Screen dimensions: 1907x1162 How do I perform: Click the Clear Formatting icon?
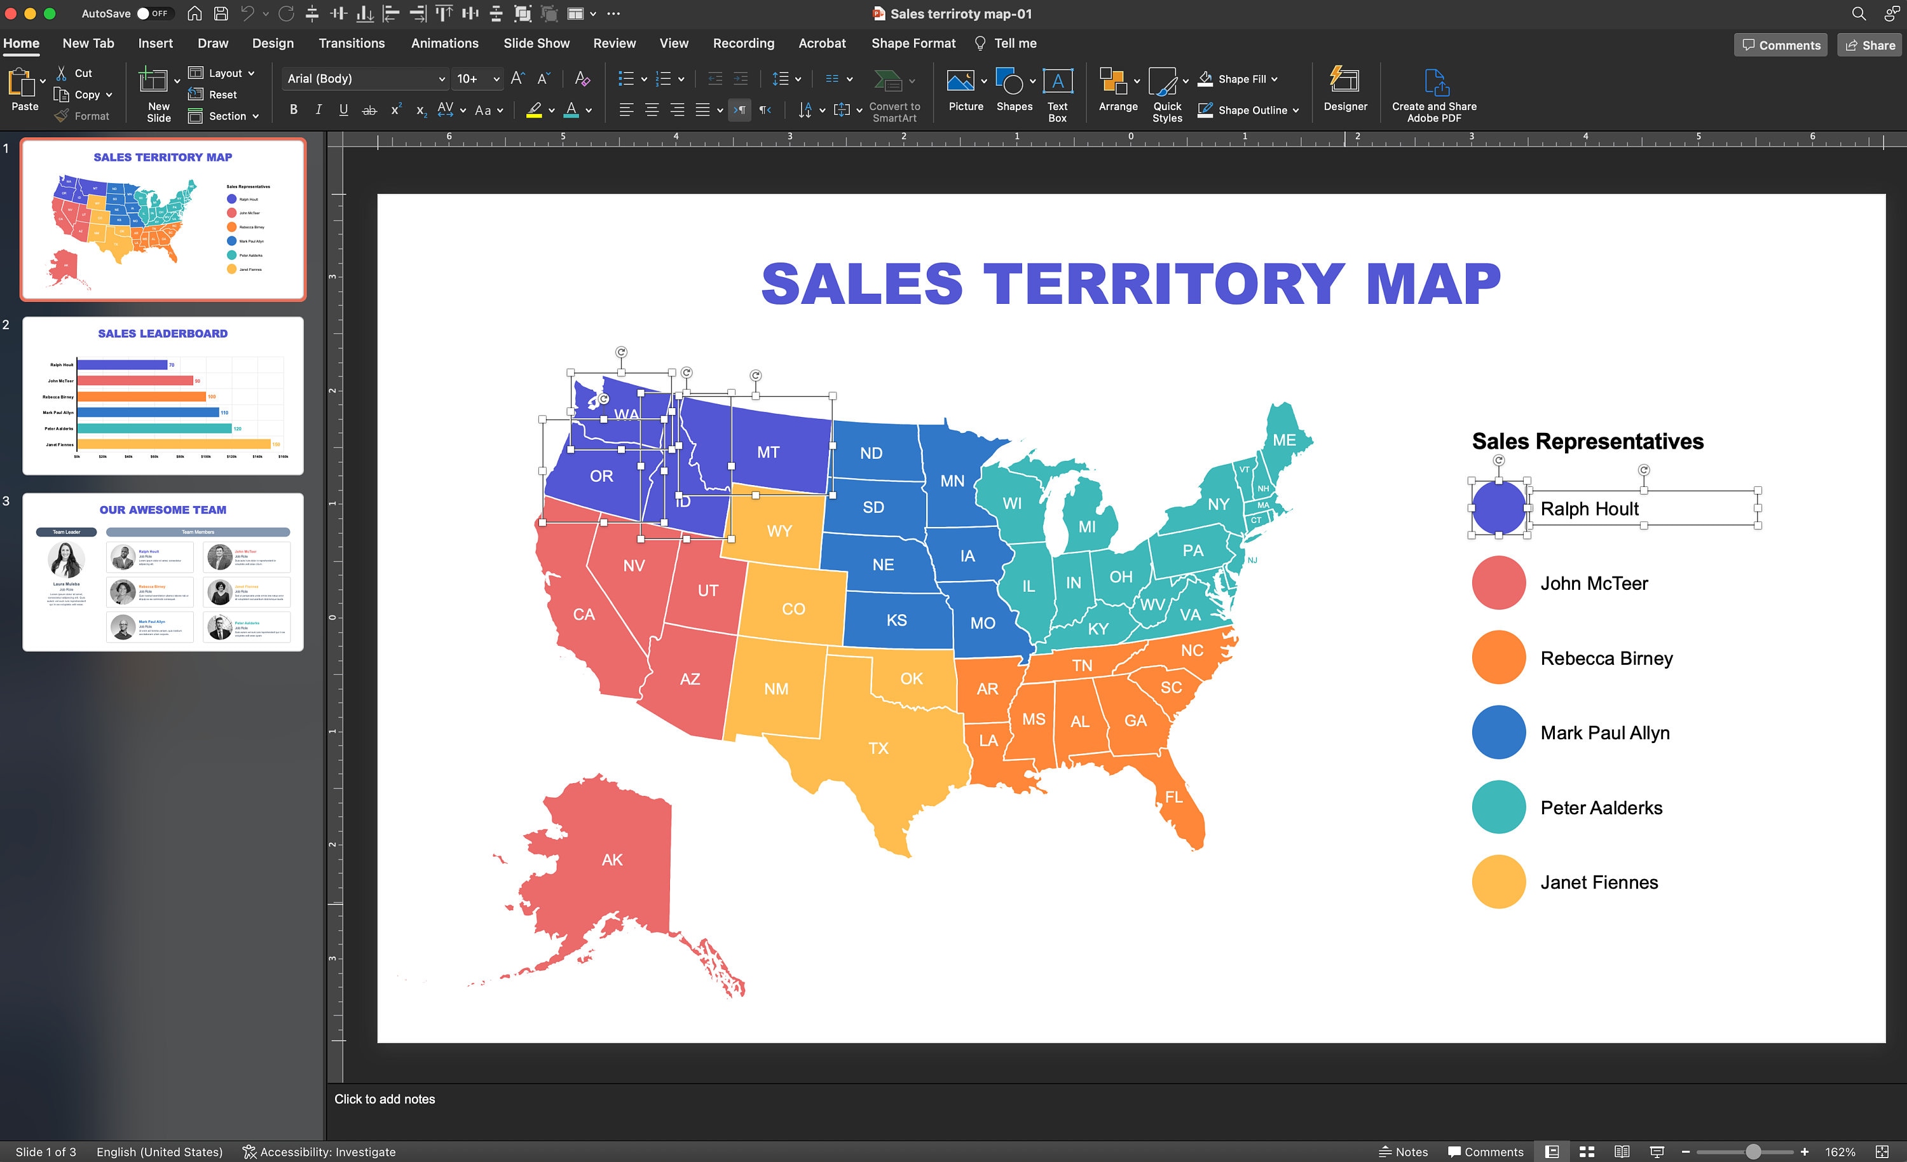point(582,78)
